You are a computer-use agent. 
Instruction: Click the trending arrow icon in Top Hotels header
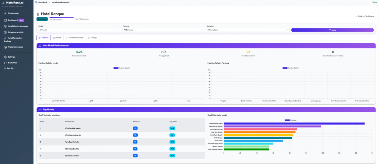[x=40, y=110]
